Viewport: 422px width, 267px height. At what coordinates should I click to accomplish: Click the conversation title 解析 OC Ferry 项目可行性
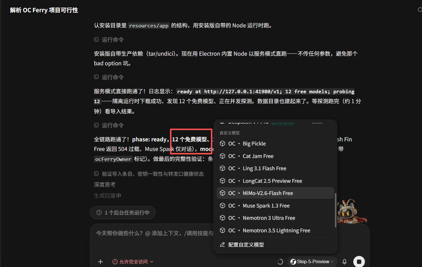click(44, 10)
